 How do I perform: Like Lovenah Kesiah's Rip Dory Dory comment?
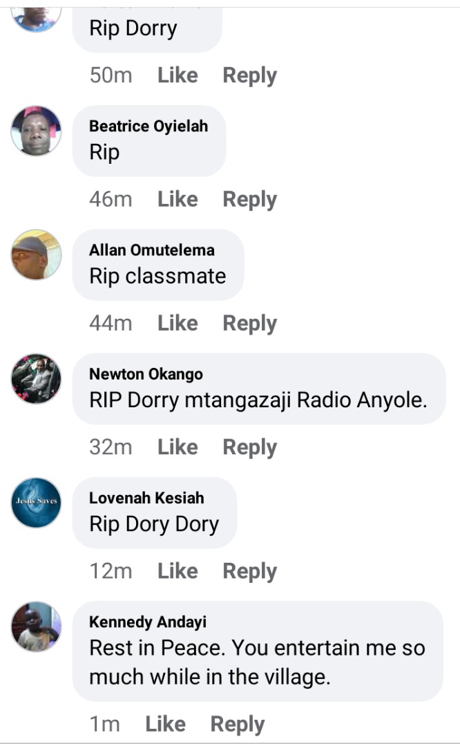click(178, 571)
